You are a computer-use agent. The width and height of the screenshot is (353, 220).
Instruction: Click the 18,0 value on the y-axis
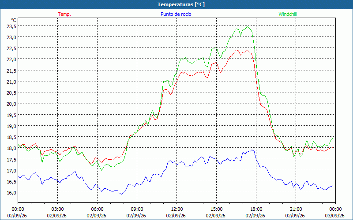pos(12,148)
